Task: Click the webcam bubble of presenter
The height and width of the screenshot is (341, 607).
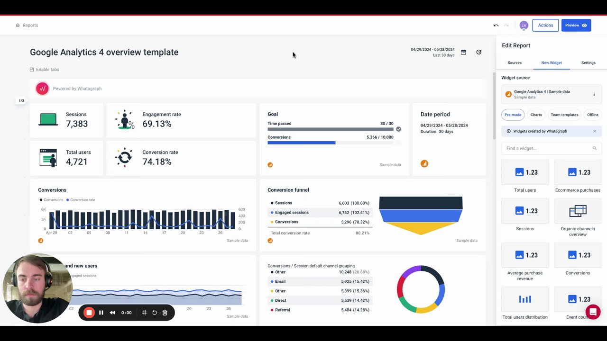Action: point(37,289)
